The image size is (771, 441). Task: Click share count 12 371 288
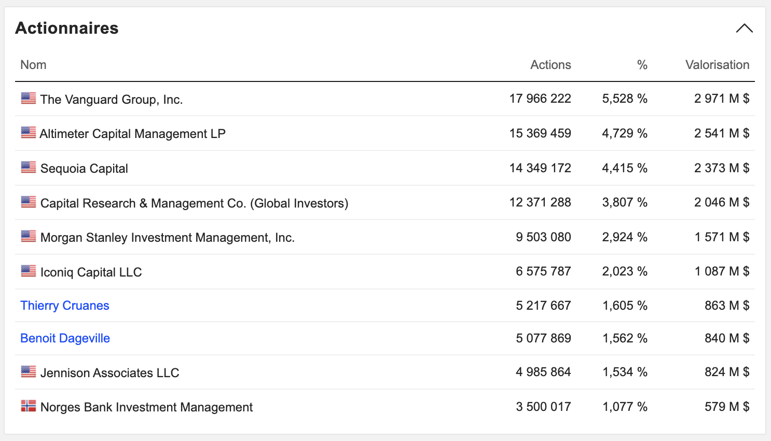click(540, 202)
